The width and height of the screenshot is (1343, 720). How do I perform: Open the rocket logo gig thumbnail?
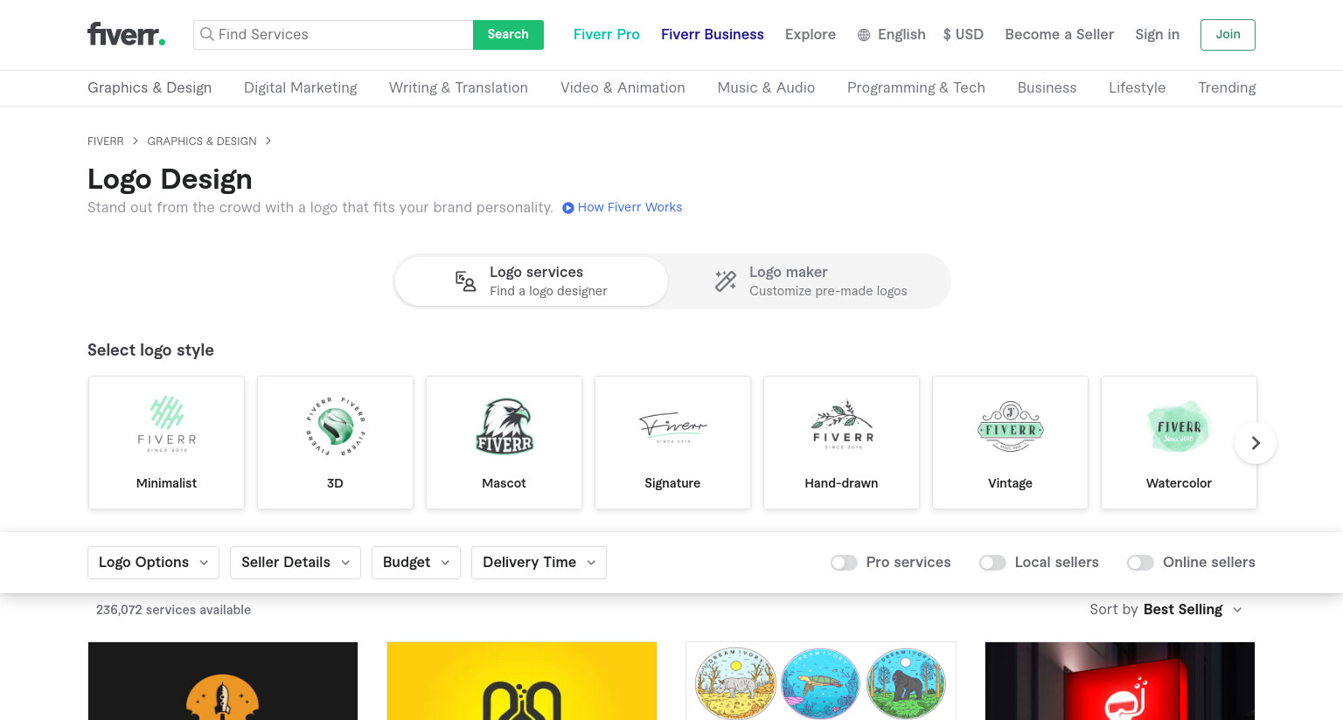click(223, 682)
